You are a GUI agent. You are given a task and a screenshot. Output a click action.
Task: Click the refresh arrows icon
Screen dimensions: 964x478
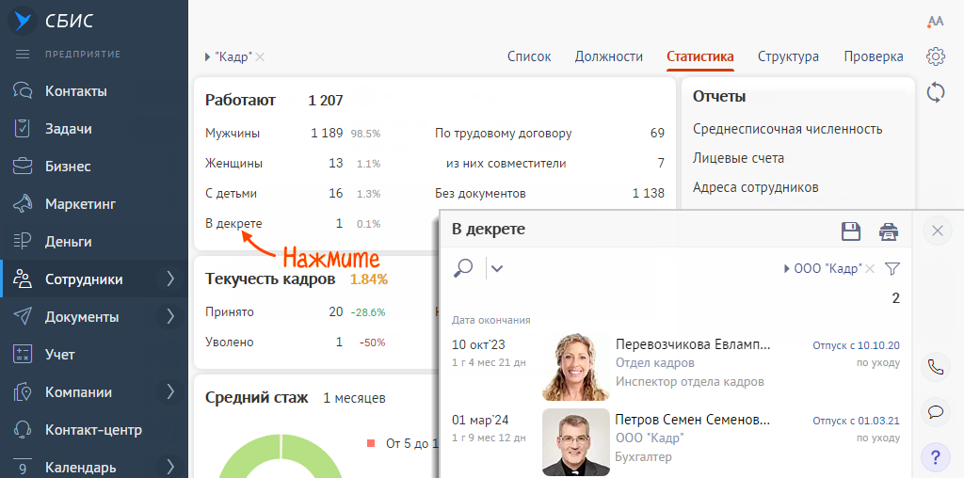point(935,93)
